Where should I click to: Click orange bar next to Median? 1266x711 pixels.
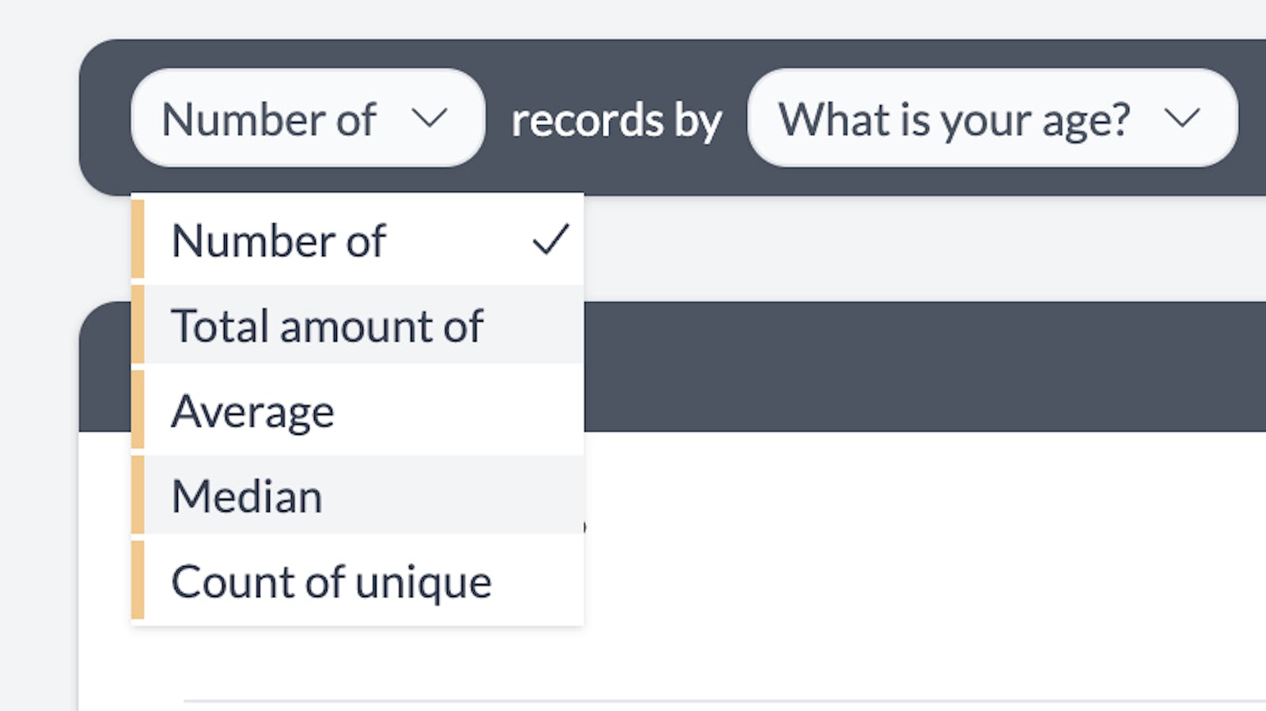coord(138,496)
